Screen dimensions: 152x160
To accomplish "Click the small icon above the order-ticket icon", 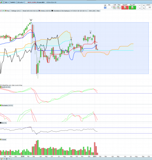I will (105, 6).
